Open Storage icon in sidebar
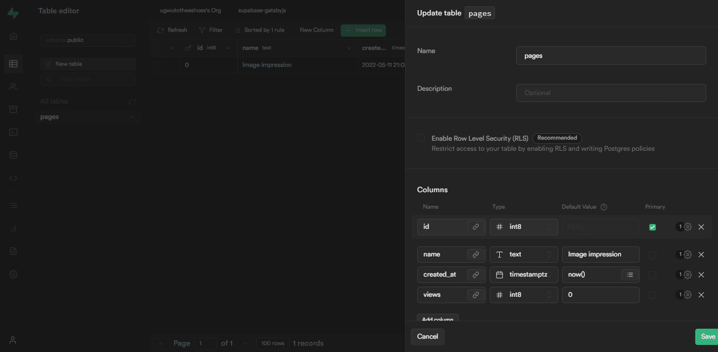 click(13, 109)
